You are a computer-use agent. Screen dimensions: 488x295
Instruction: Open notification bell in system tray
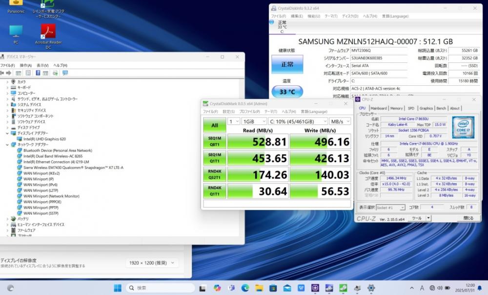[x=480, y=288]
